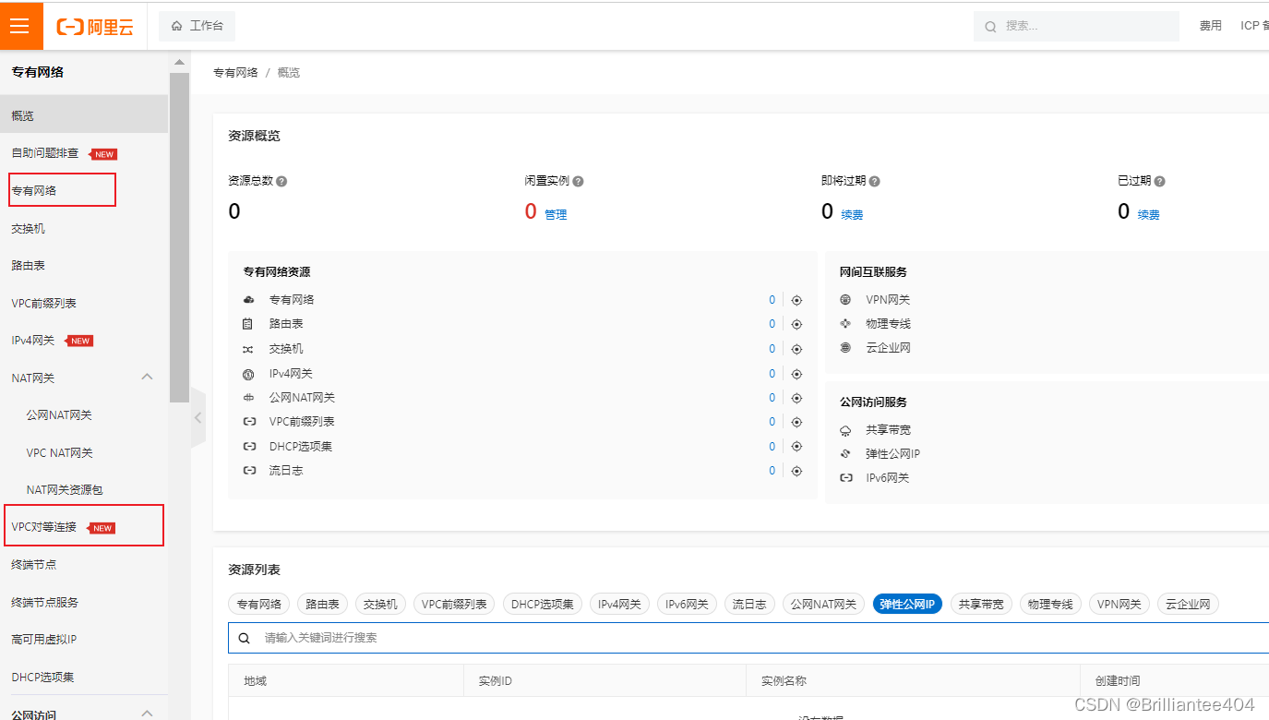Select the 弹性公网IP resource list tab

pos(907,605)
